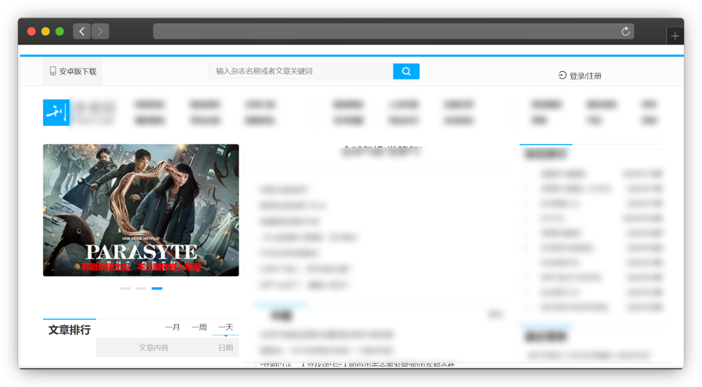Select the second carousel indicator dot
The image size is (702, 387).
[141, 288]
